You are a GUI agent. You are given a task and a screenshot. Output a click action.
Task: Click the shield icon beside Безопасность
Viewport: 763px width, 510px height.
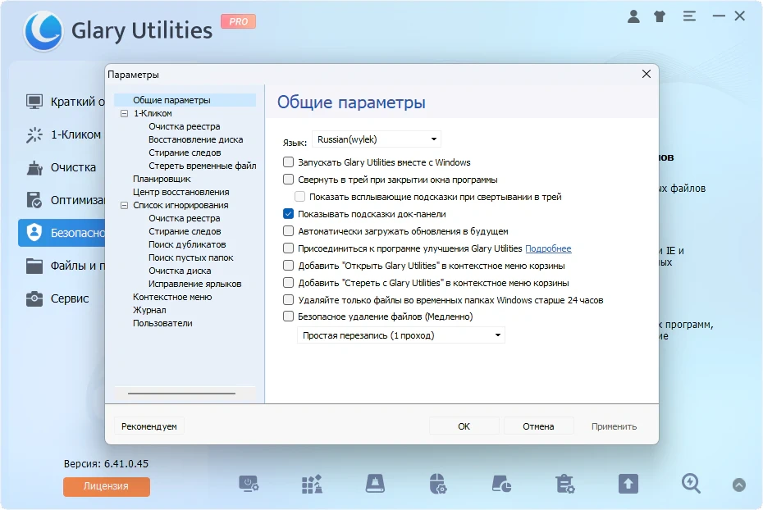click(34, 232)
